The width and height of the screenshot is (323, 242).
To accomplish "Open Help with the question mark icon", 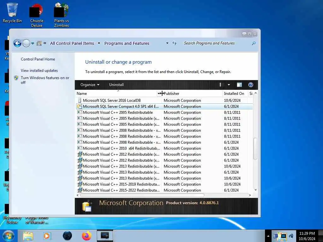I will coord(251,85).
